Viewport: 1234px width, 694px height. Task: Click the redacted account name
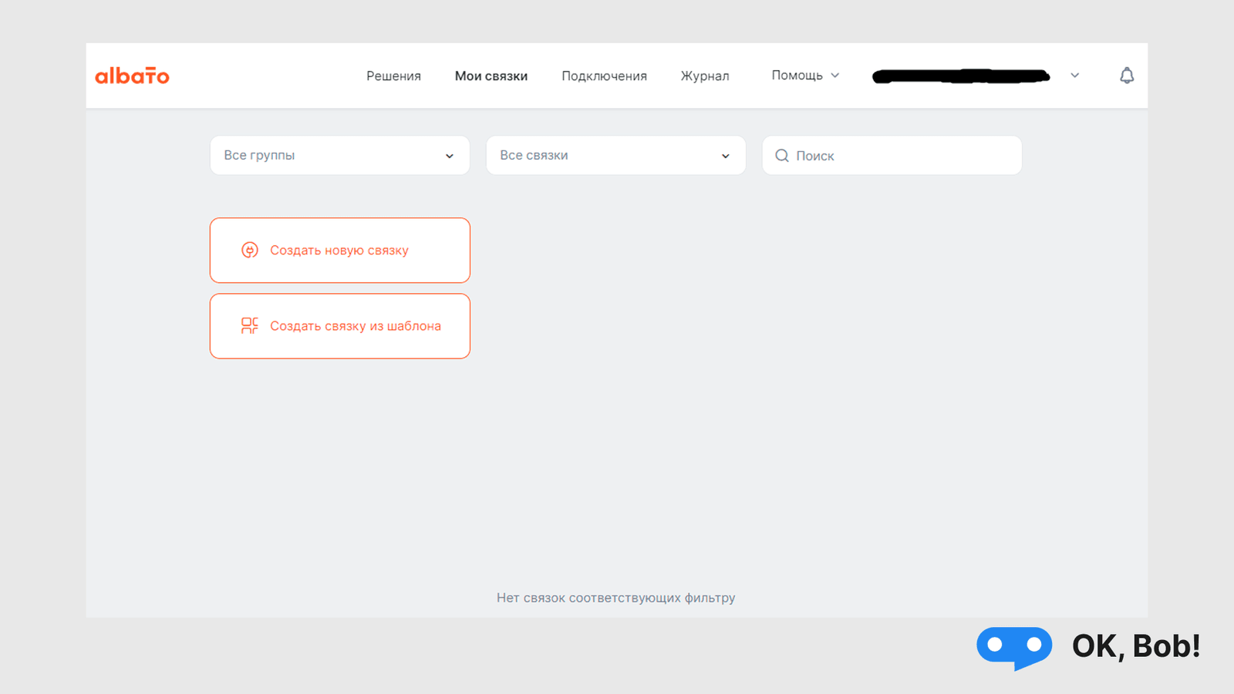click(960, 76)
